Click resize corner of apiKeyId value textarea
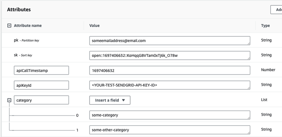 click(x=249, y=88)
